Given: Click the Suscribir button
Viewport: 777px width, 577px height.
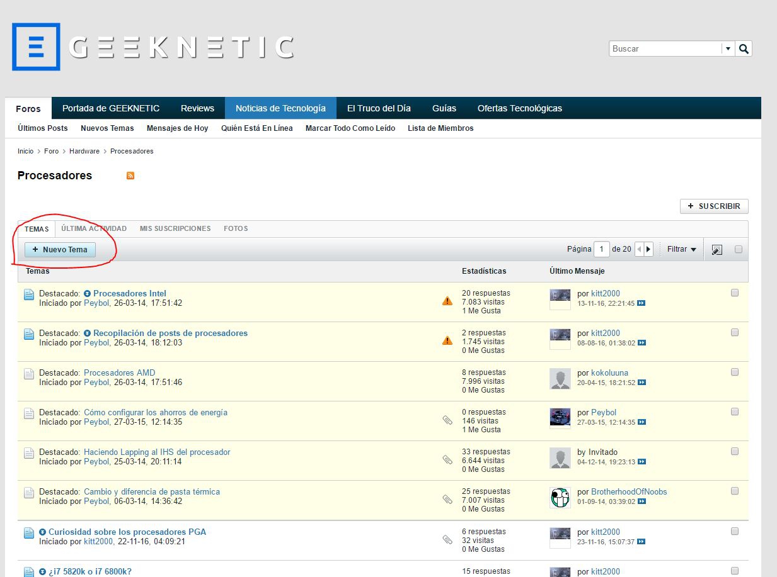Looking at the screenshot, I should 714,206.
